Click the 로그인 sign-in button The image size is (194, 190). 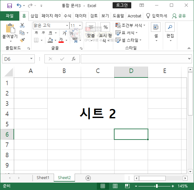[122, 5]
